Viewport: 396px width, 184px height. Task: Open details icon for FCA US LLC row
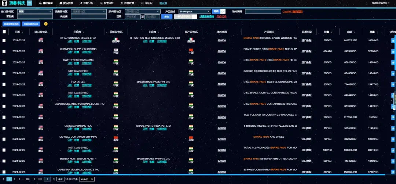click(393, 84)
